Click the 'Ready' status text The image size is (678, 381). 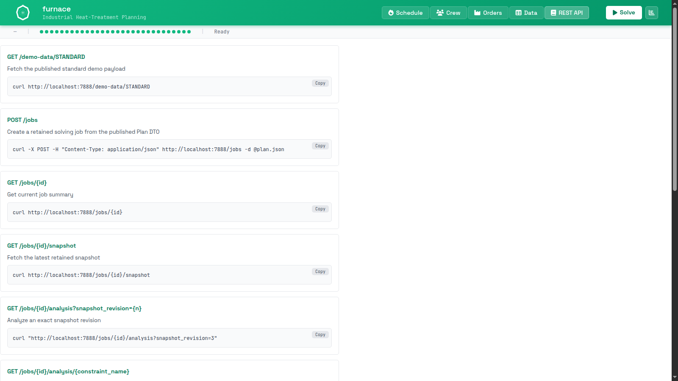point(222,32)
